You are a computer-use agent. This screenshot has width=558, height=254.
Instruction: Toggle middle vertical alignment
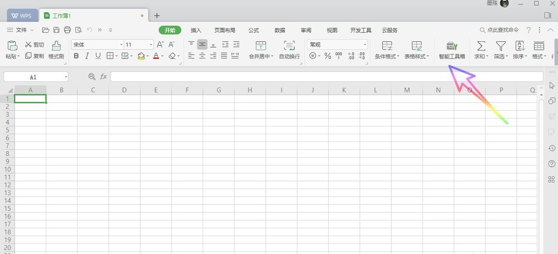[202, 45]
